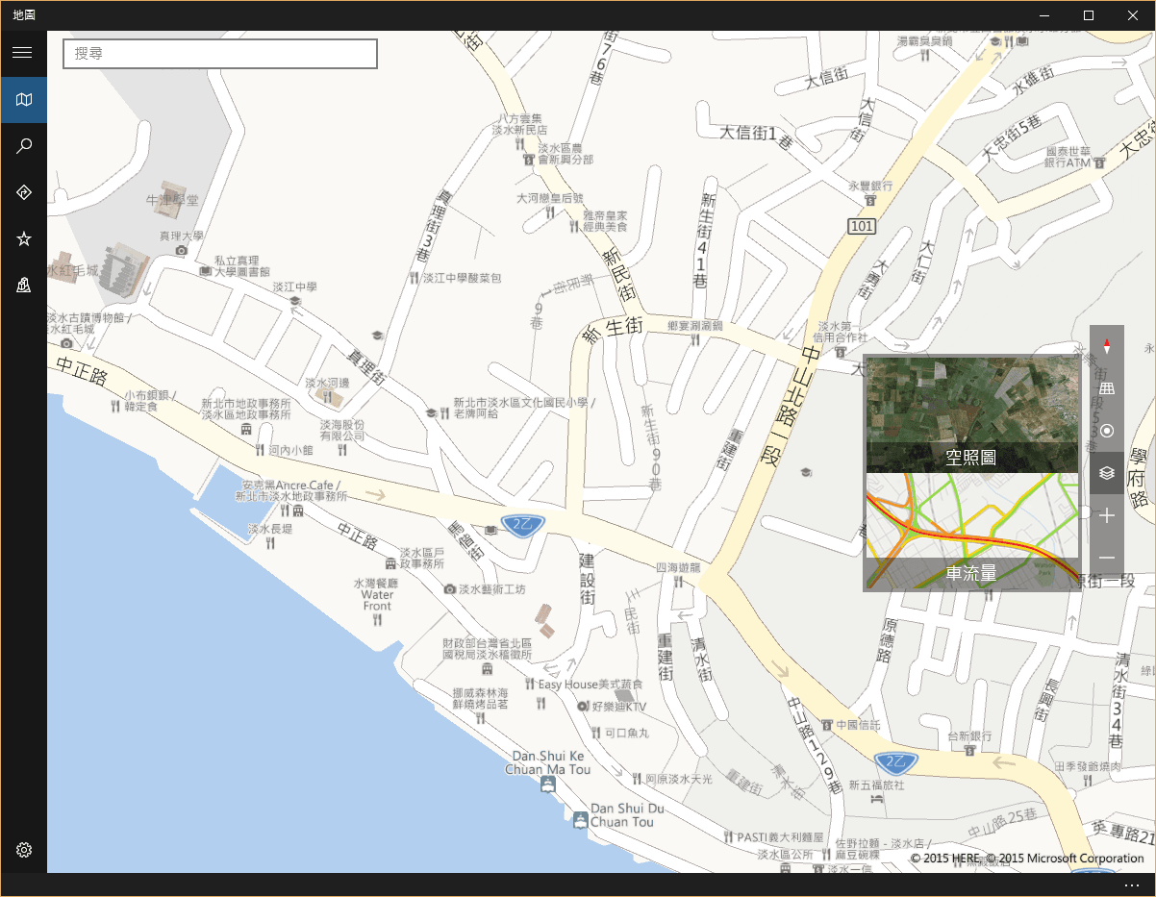Screen dimensions: 1156x897
Task: Click the 雅帝皇家經典美食 label
Action: pos(605,221)
